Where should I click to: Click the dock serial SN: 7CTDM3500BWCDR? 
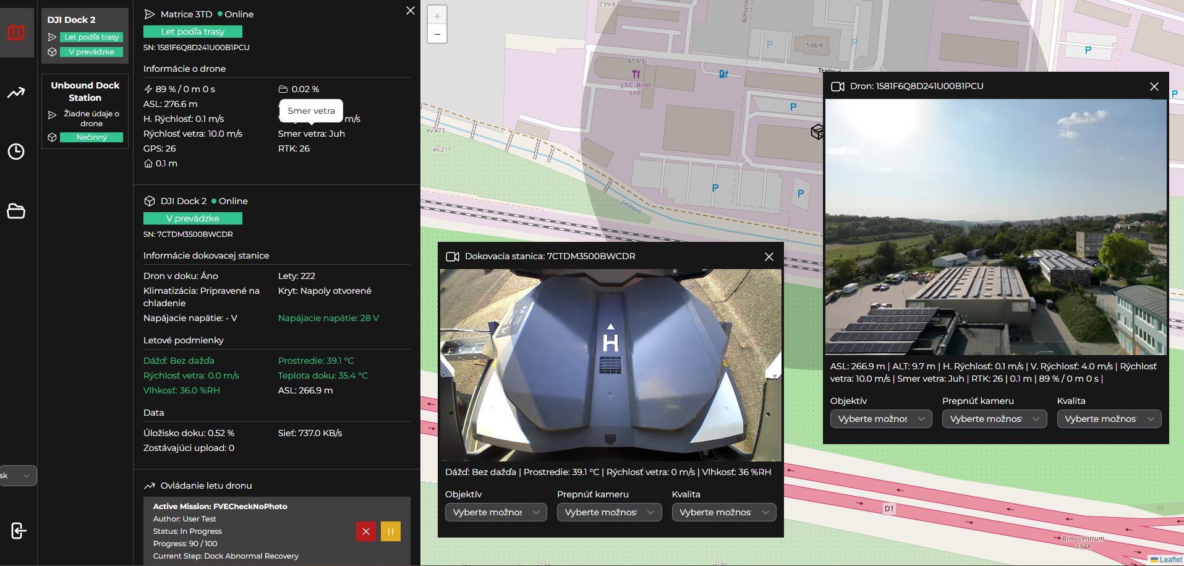pyautogui.click(x=188, y=234)
